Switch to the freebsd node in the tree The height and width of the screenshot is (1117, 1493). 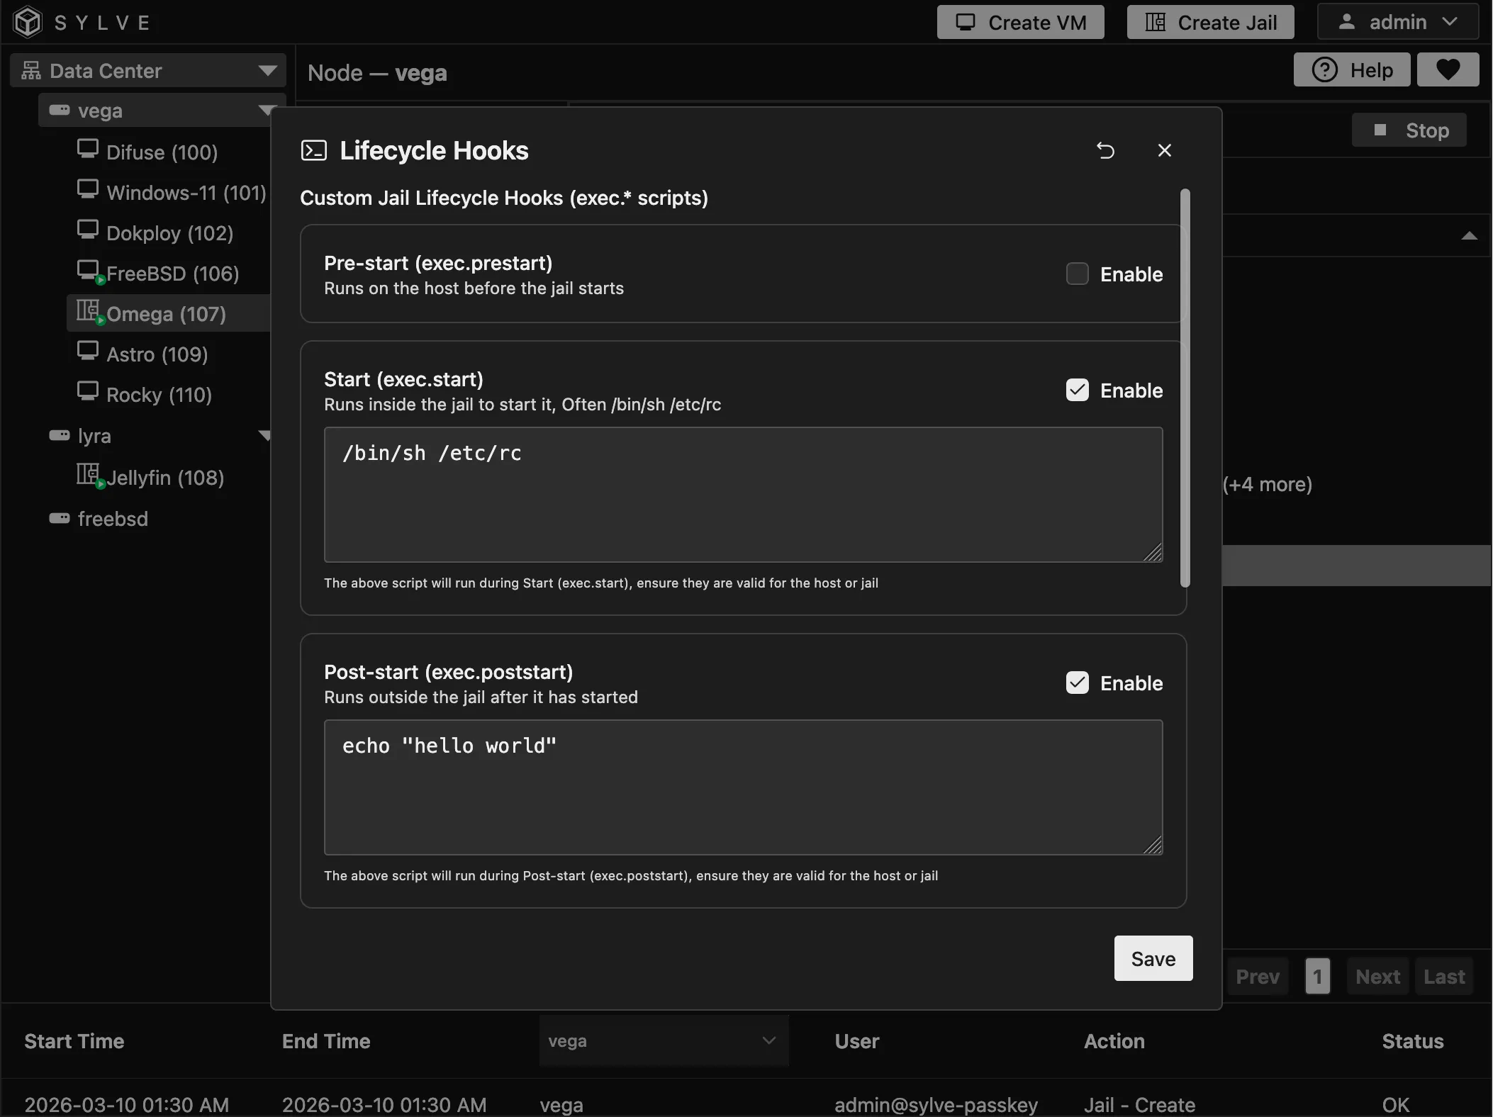113,518
